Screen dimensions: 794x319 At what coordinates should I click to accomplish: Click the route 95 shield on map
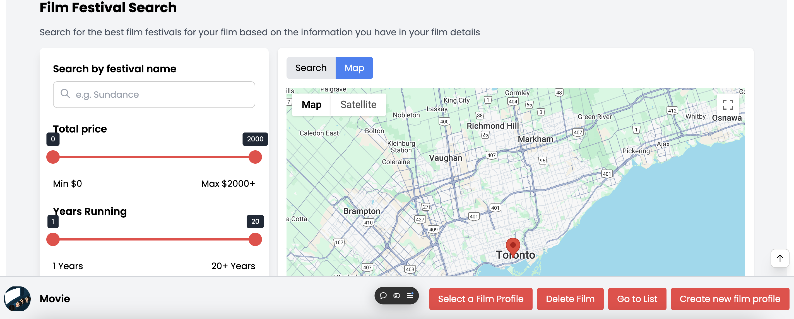click(542, 160)
